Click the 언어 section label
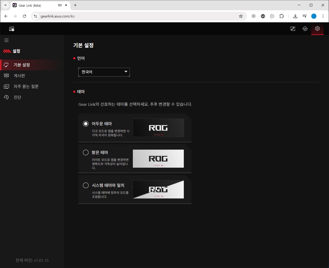Viewport: 329px width, 268px height. tap(81, 58)
